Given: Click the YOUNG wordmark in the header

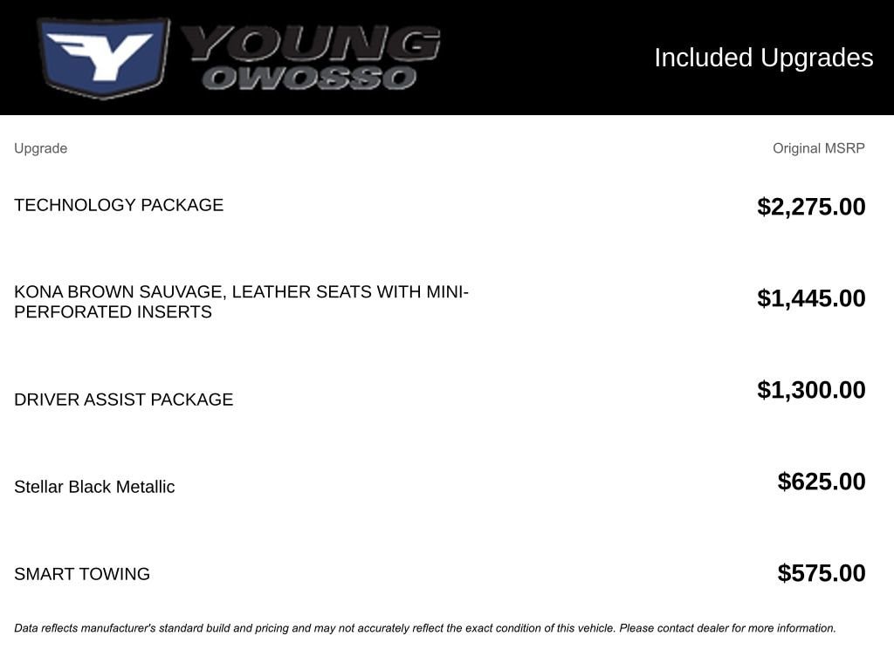Looking at the screenshot, I should [x=311, y=43].
